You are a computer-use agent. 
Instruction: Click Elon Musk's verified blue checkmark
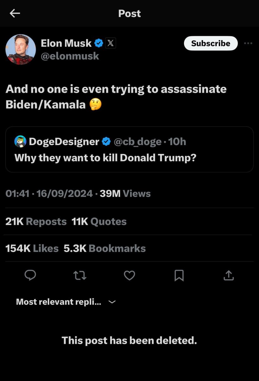point(99,43)
